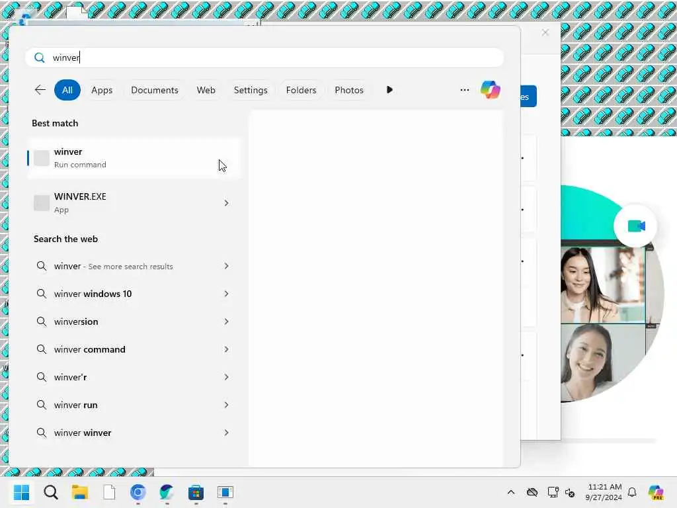Open the more options ellipsis

[465, 90]
